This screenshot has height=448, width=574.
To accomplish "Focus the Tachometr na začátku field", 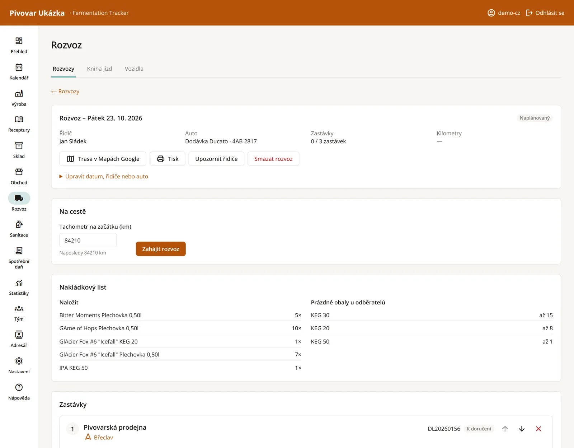I will (88, 240).
